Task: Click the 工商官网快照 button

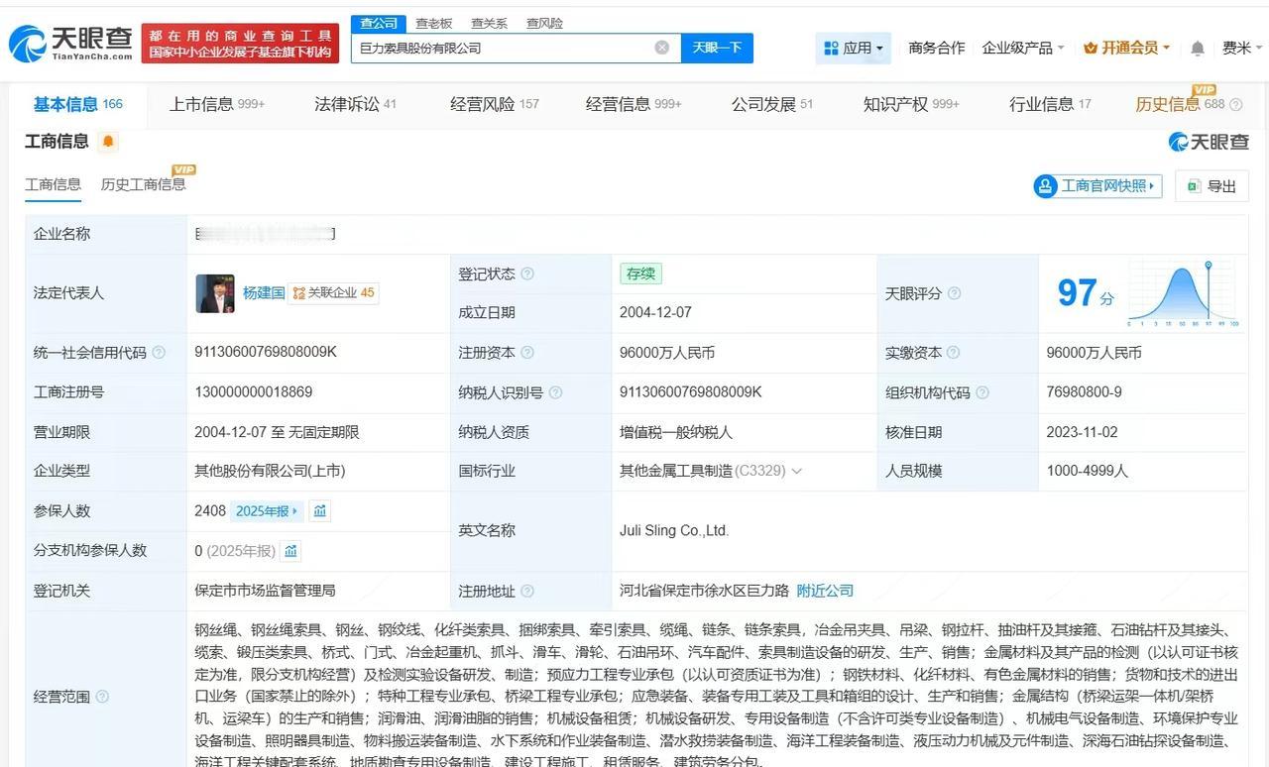Action: (x=1096, y=186)
